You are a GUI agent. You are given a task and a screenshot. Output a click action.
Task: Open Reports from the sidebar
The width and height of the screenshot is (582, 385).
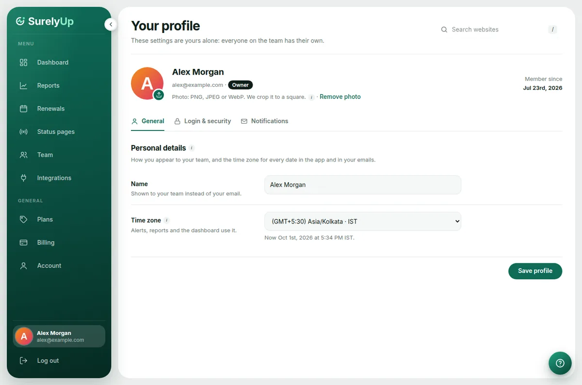point(59,86)
